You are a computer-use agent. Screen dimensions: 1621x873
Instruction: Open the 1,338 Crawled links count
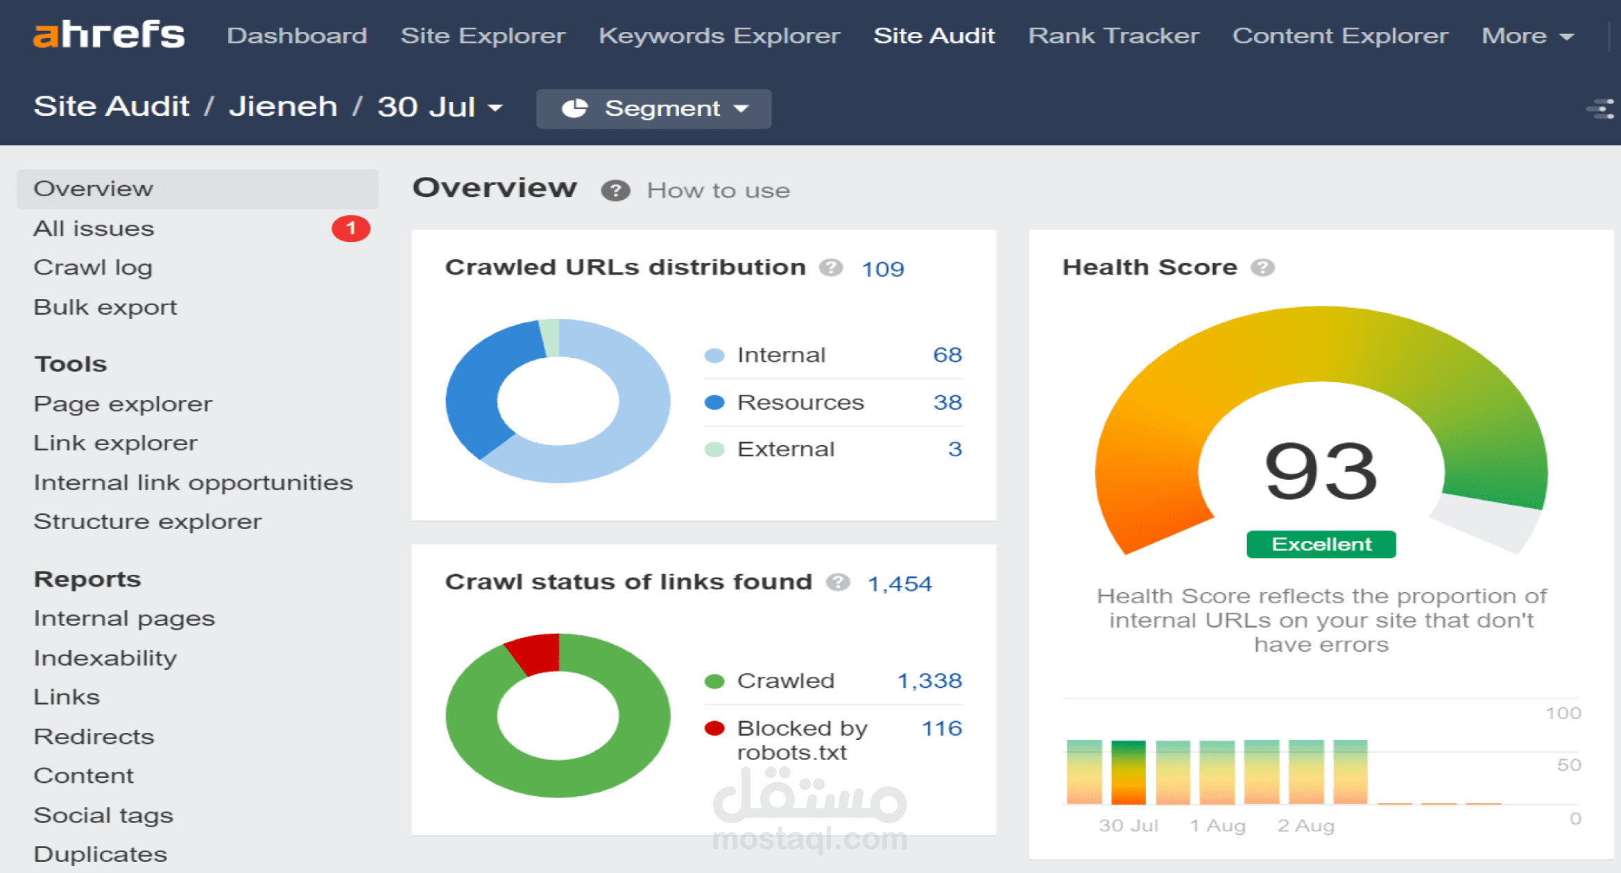point(929,680)
